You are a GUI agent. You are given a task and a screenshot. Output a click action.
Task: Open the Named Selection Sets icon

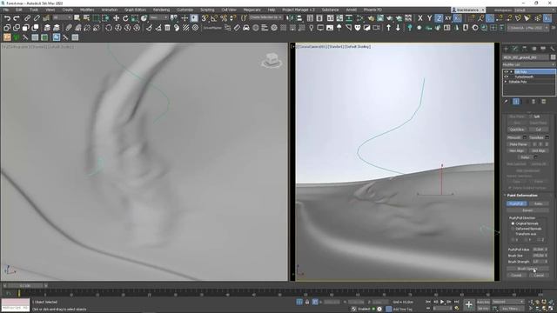244,18
